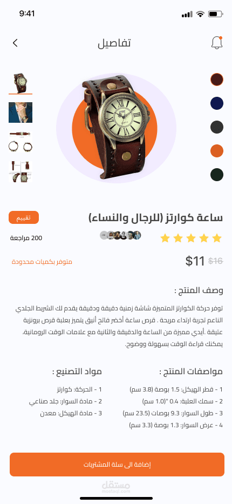Viewport: 232px width, 504px height.
Task: Click إضافة الى سلة المشتريات button
Action: pyautogui.click(x=117, y=465)
